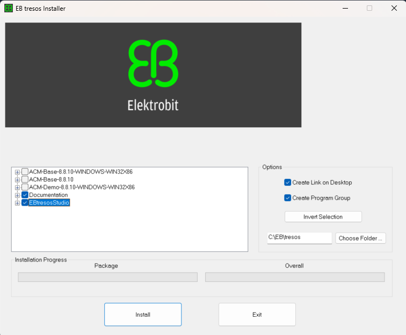
Task: Click the Install button
Action: 143,315
